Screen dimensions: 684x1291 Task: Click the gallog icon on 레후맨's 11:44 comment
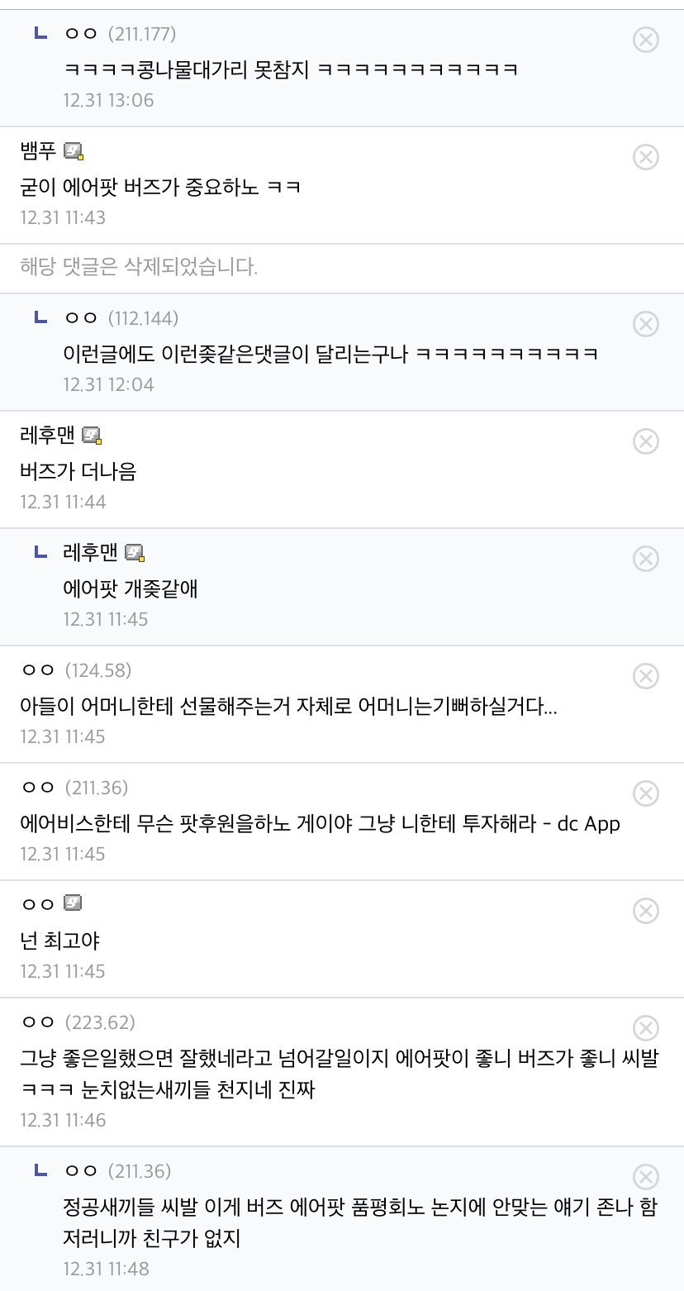click(92, 436)
